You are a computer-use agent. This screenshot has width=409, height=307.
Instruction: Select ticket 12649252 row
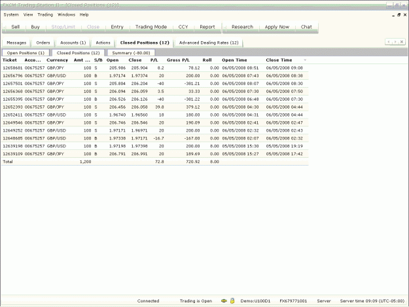point(154,130)
